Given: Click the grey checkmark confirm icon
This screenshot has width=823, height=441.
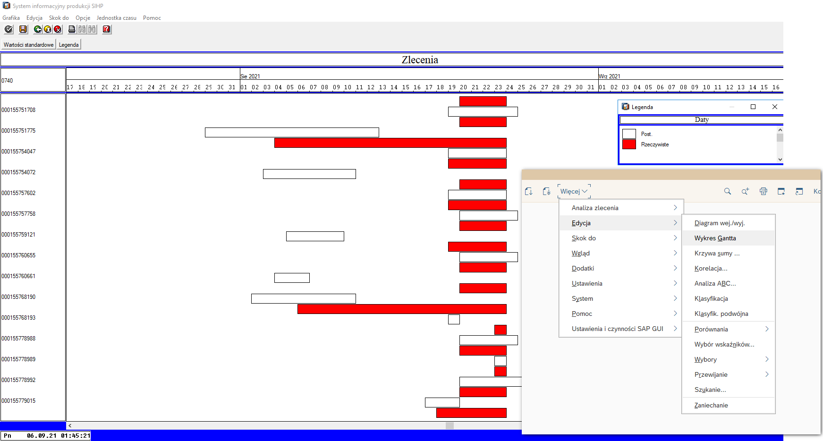Looking at the screenshot, I should click(x=8, y=29).
